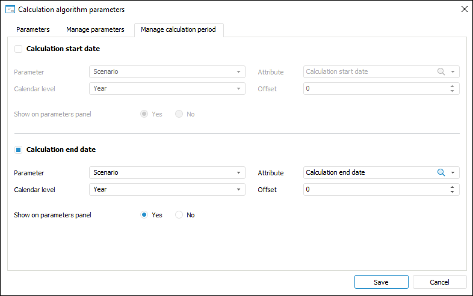Image resolution: width=473 pixels, height=296 pixels.
Task: Select No for end date parameters panel
Action: (x=179, y=215)
